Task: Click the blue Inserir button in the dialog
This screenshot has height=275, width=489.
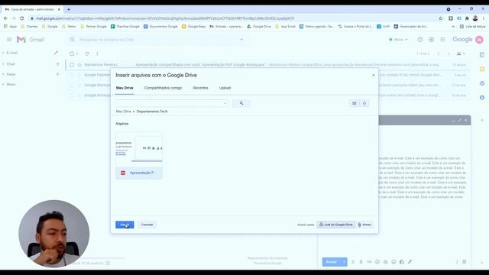Action: [x=125, y=225]
